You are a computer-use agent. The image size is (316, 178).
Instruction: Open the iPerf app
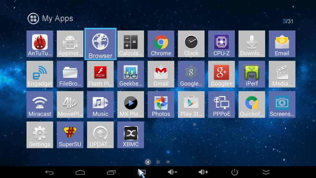[252, 74]
